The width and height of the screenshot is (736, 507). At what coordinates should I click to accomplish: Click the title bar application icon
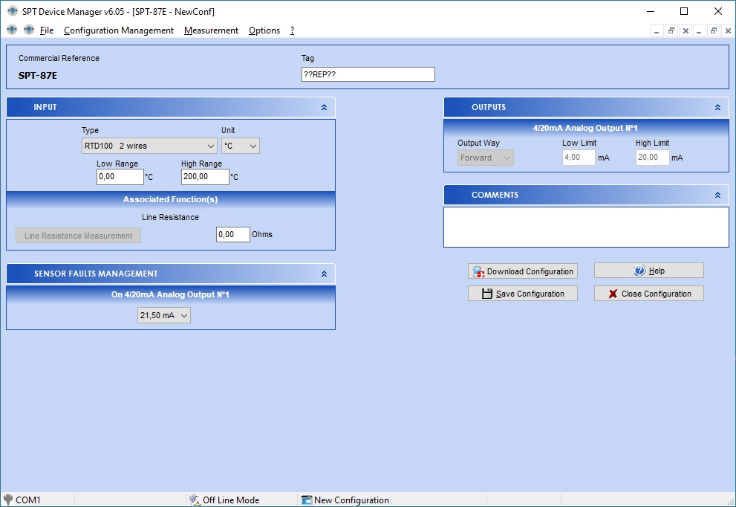tap(12, 11)
